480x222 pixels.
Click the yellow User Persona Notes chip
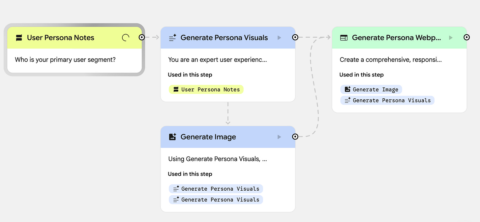pyautogui.click(x=206, y=89)
